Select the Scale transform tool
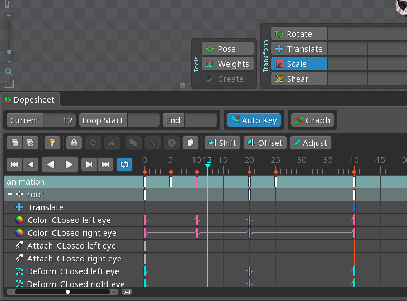The width and height of the screenshot is (407, 301). pos(299,64)
